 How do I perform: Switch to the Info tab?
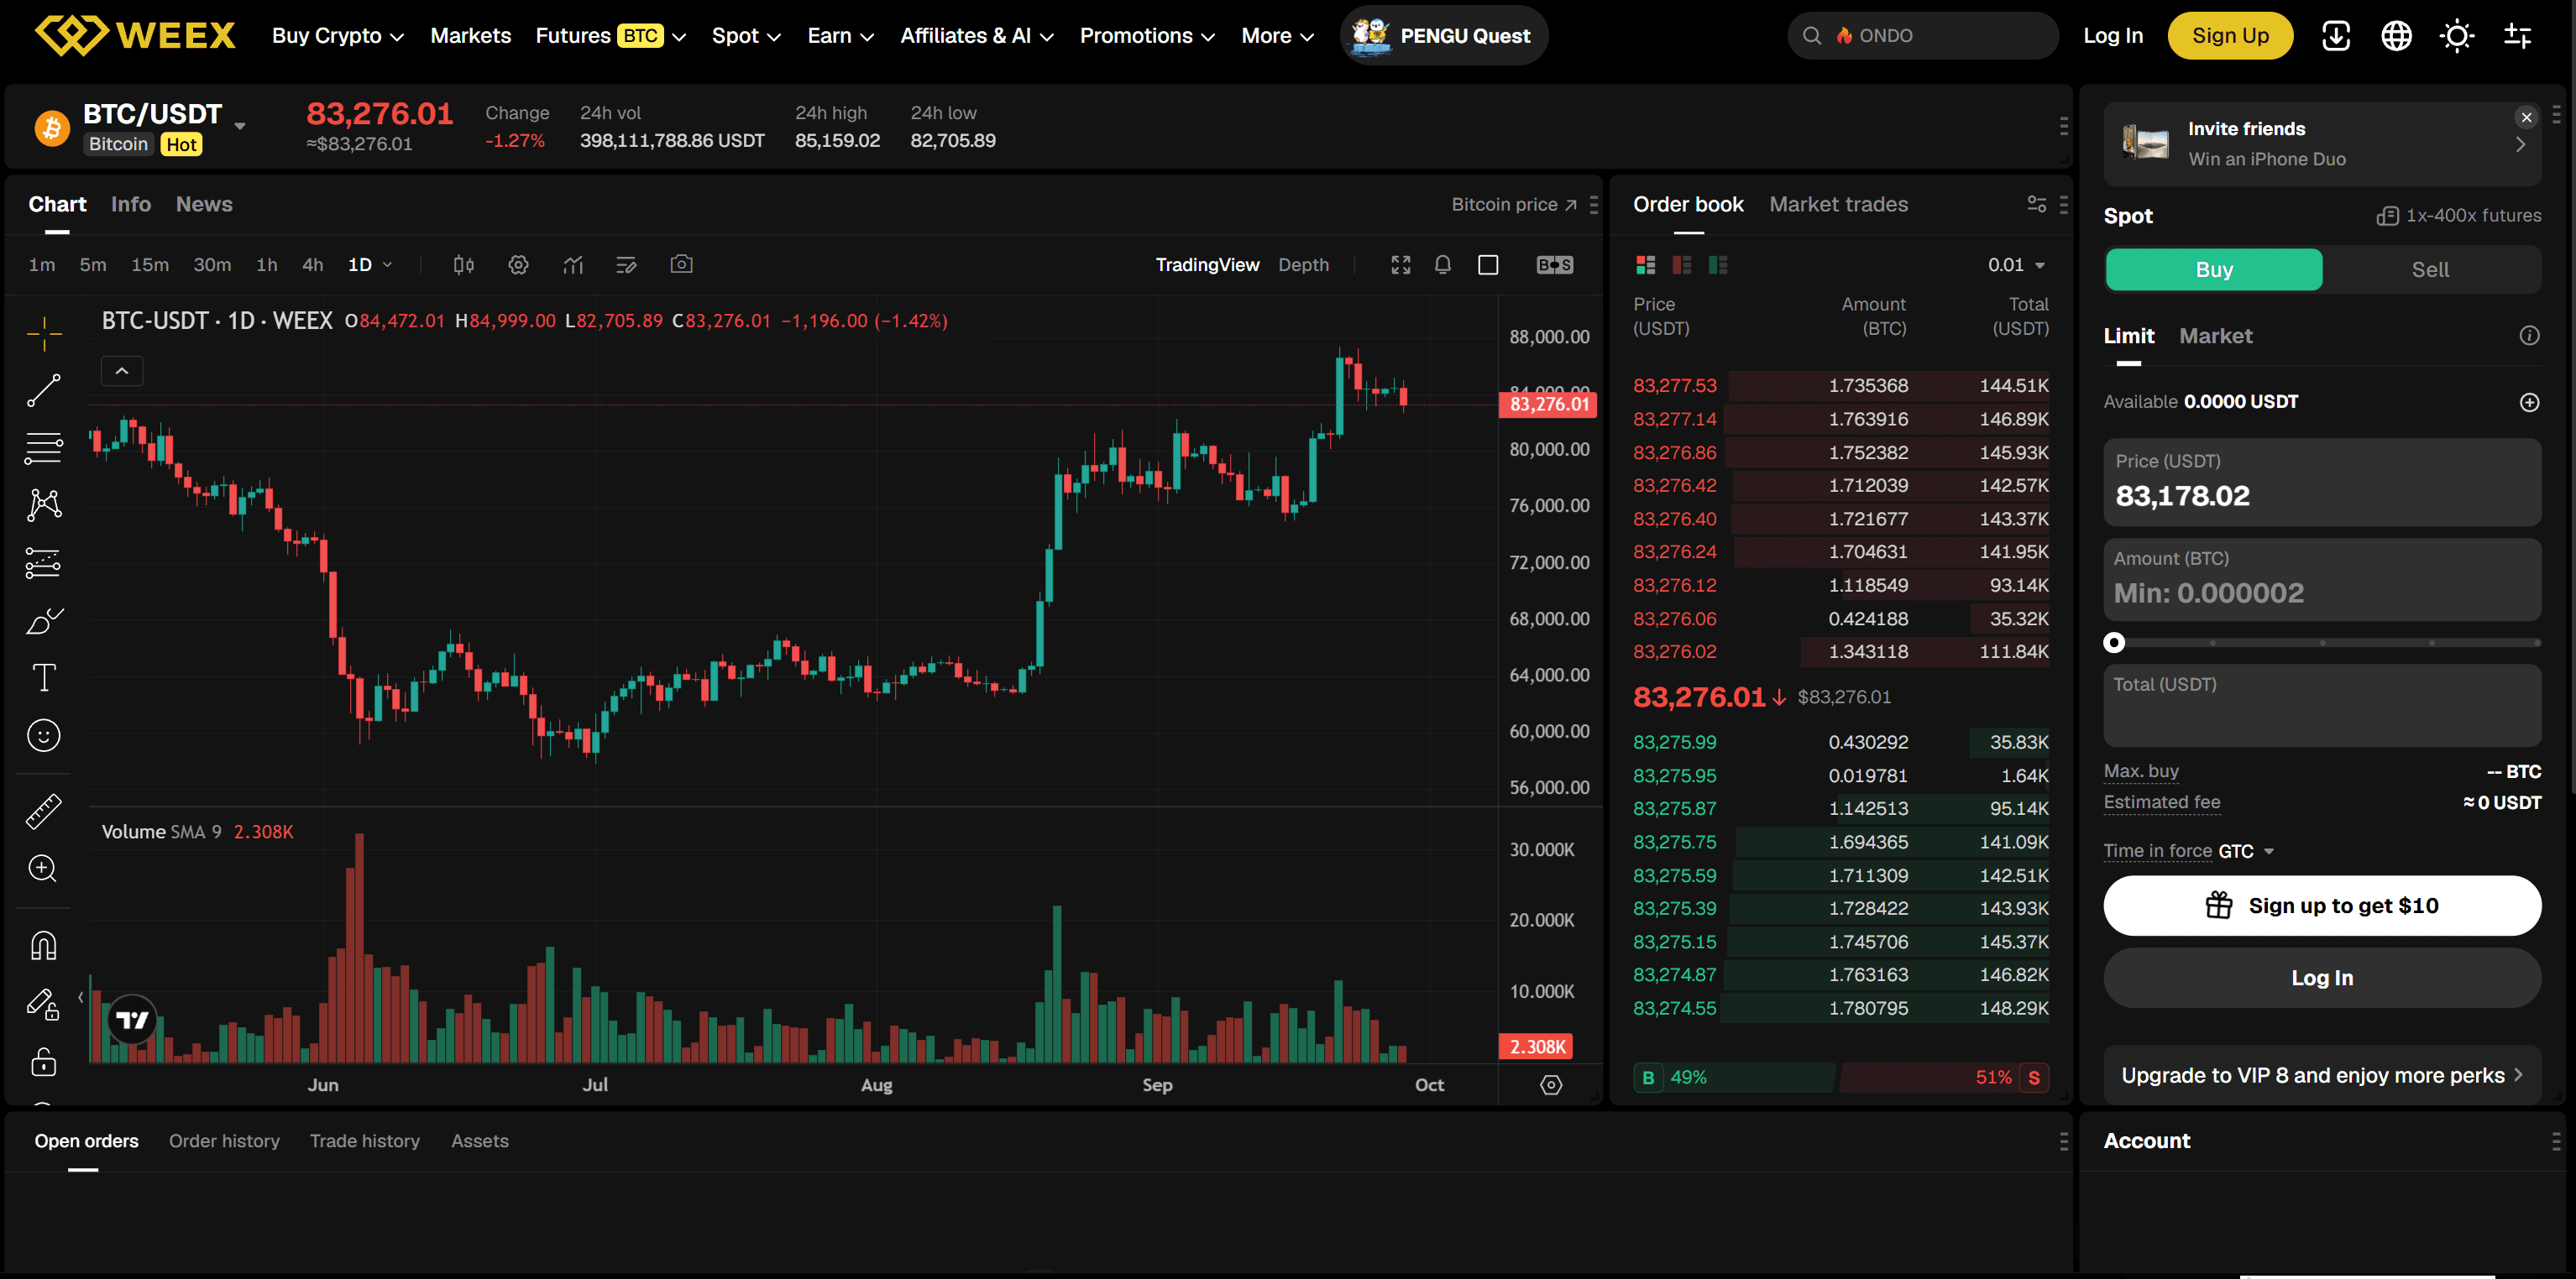[x=131, y=204]
